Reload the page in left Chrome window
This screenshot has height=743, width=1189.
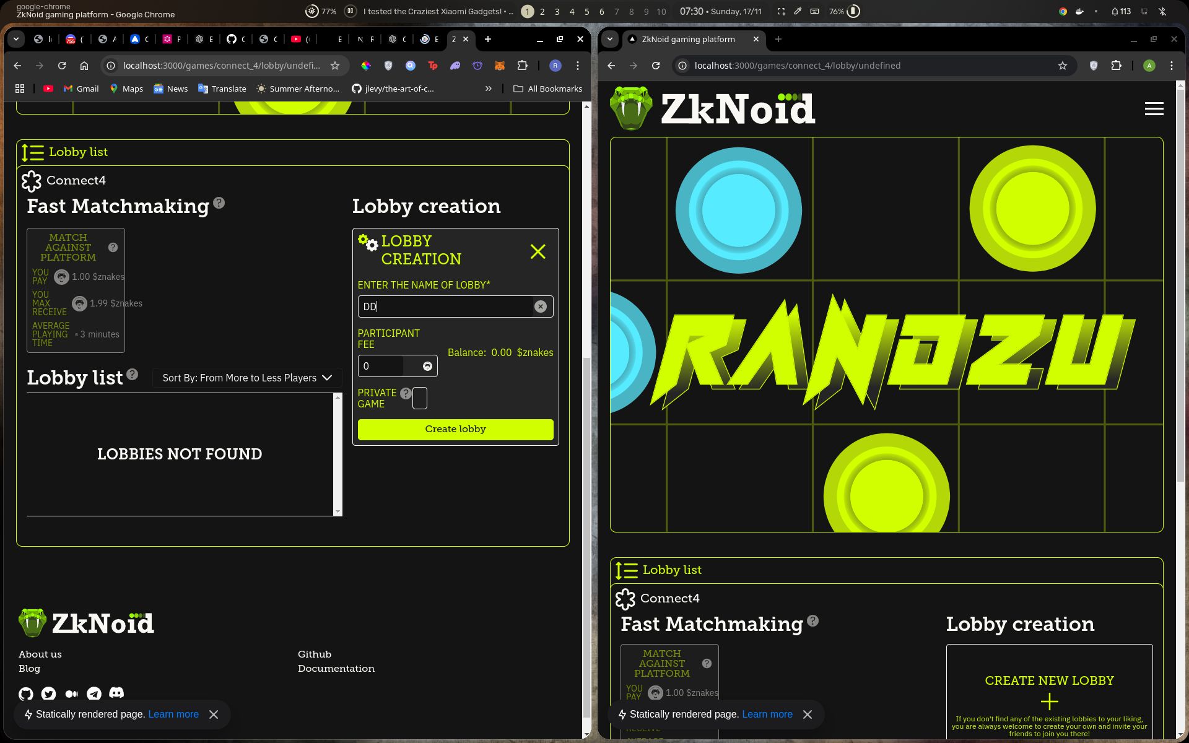coord(62,66)
